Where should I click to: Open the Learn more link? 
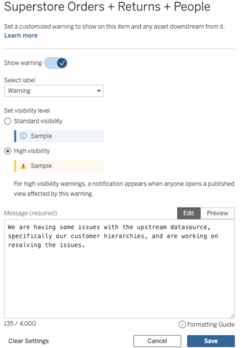pyautogui.click(x=21, y=35)
